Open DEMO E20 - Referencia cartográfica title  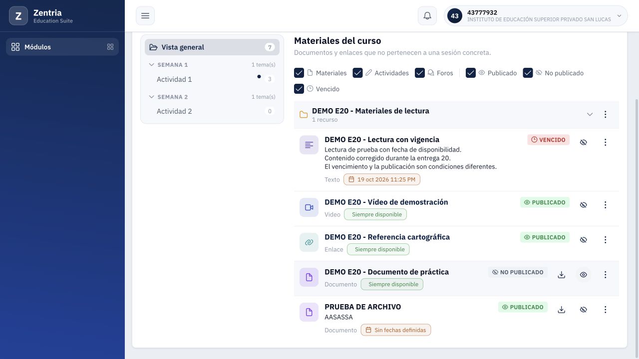(x=387, y=237)
